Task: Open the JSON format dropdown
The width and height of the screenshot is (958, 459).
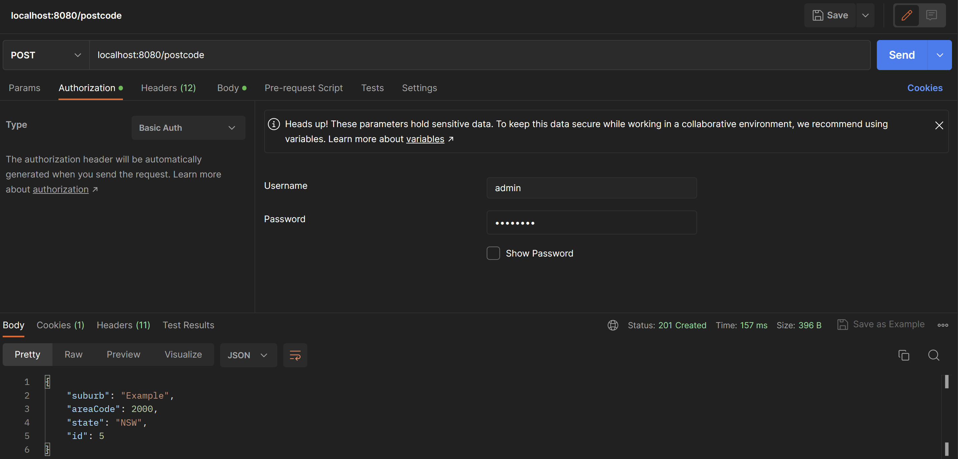Action: pyautogui.click(x=248, y=355)
